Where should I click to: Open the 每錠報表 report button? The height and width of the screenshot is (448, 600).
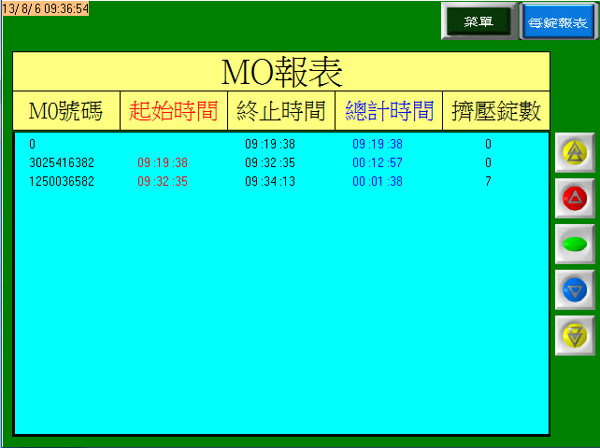(558, 22)
